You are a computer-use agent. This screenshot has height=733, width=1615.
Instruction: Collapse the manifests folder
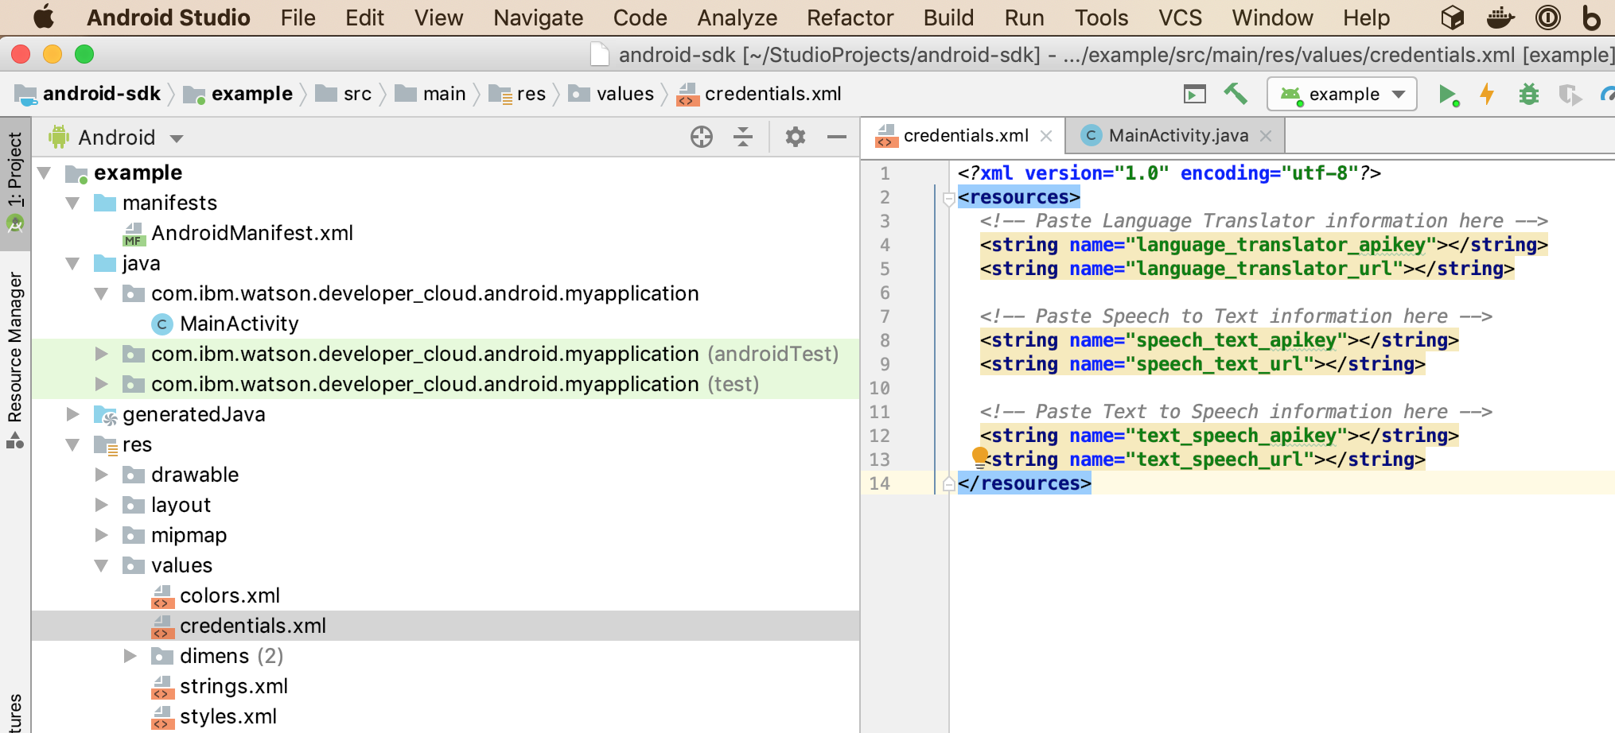[73, 203]
